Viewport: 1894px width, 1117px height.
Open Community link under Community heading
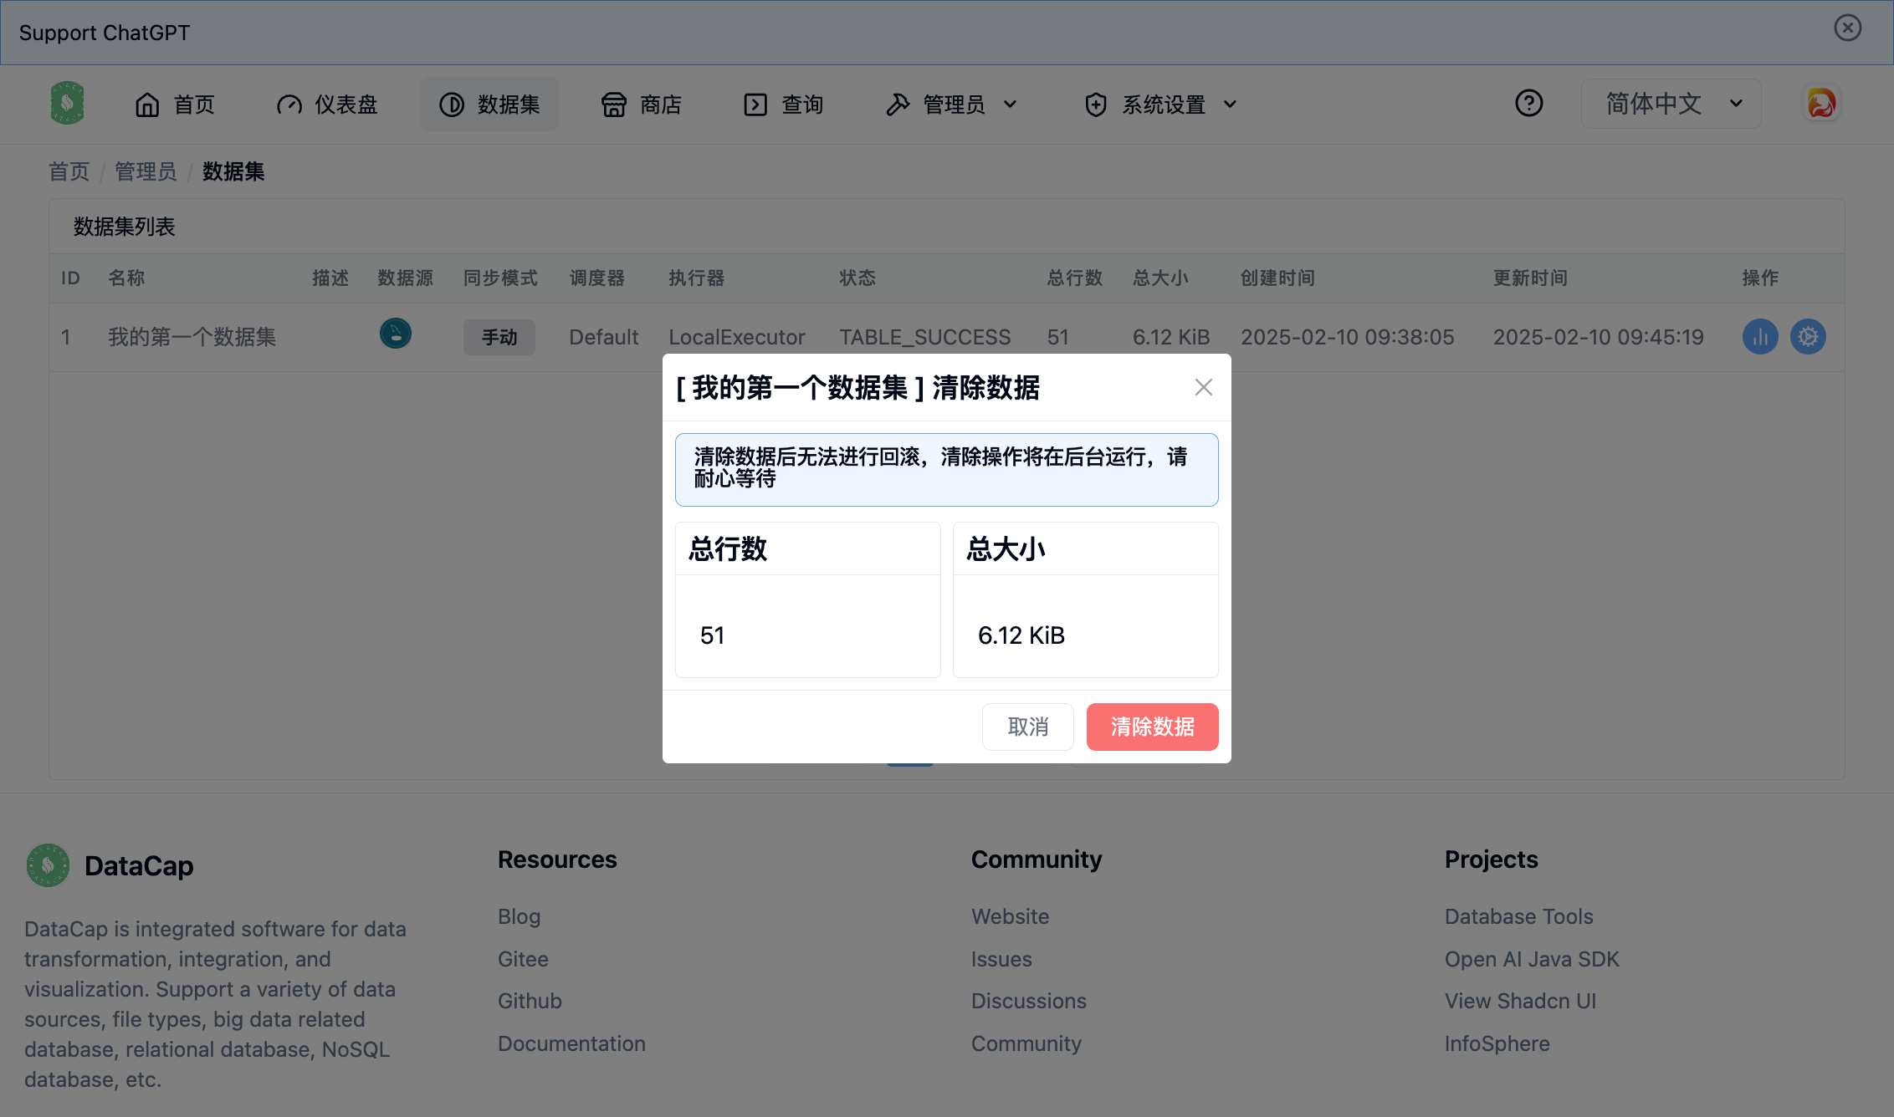(1026, 1043)
